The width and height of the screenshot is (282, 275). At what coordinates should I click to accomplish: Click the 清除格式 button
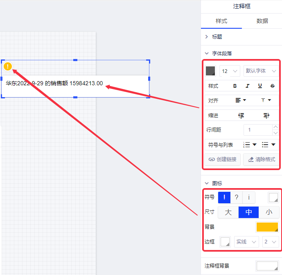coord(261,159)
